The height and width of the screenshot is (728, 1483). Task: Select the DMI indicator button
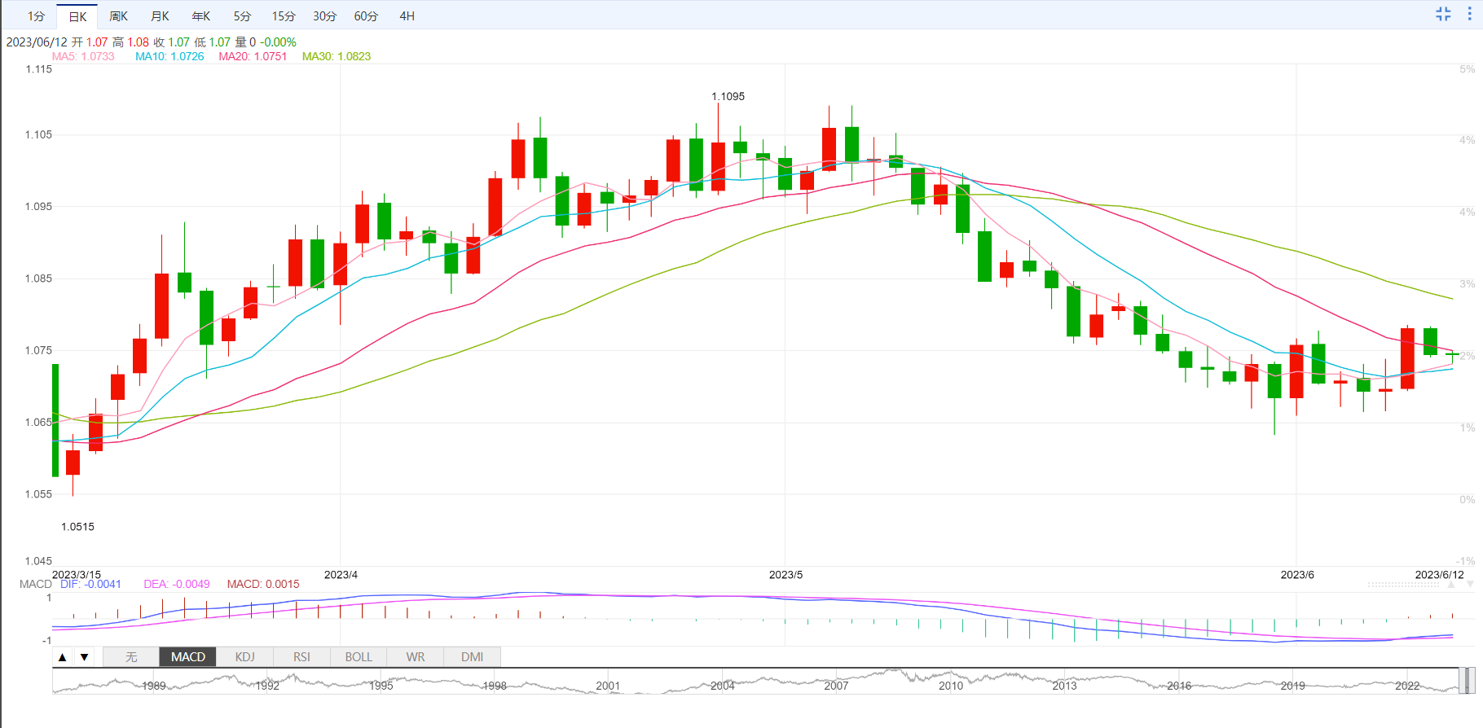pos(473,657)
